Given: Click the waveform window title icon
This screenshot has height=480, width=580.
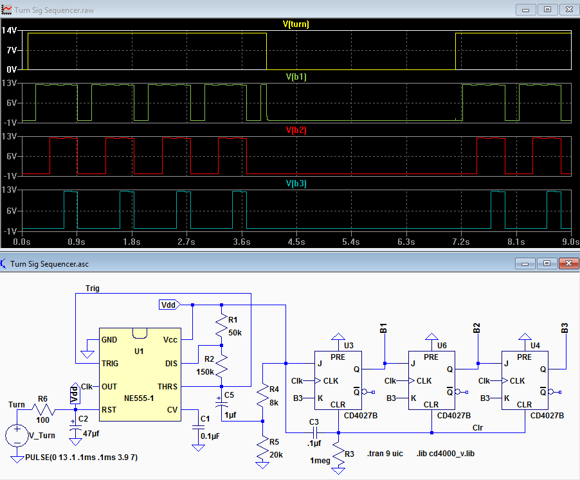Looking at the screenshot, I should (6, 10).
